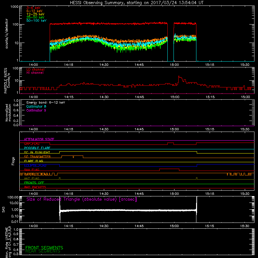Image resolution: width=258 pixels, height=258 pixels.
Task: Click the 0.9 tick on livetime axis
Action: point(16,234)
